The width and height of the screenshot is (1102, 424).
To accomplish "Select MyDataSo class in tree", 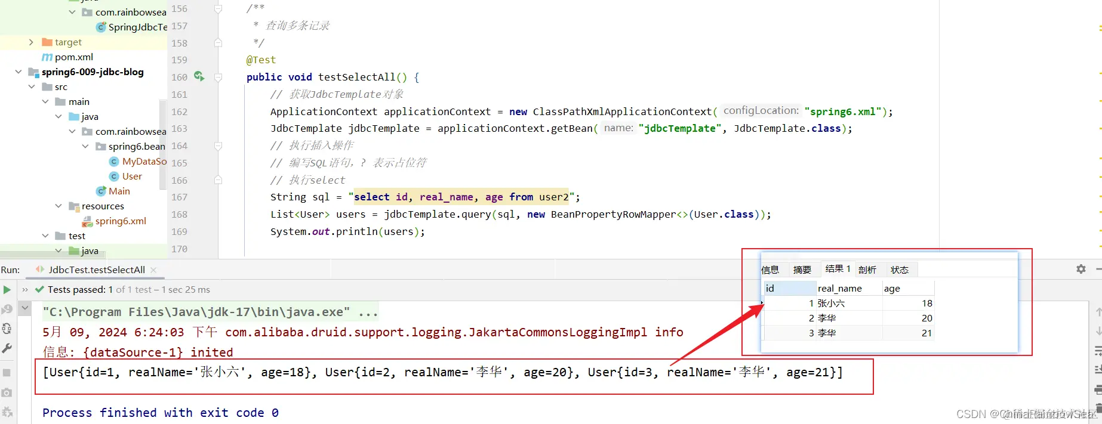I will [x=144, y=162].
